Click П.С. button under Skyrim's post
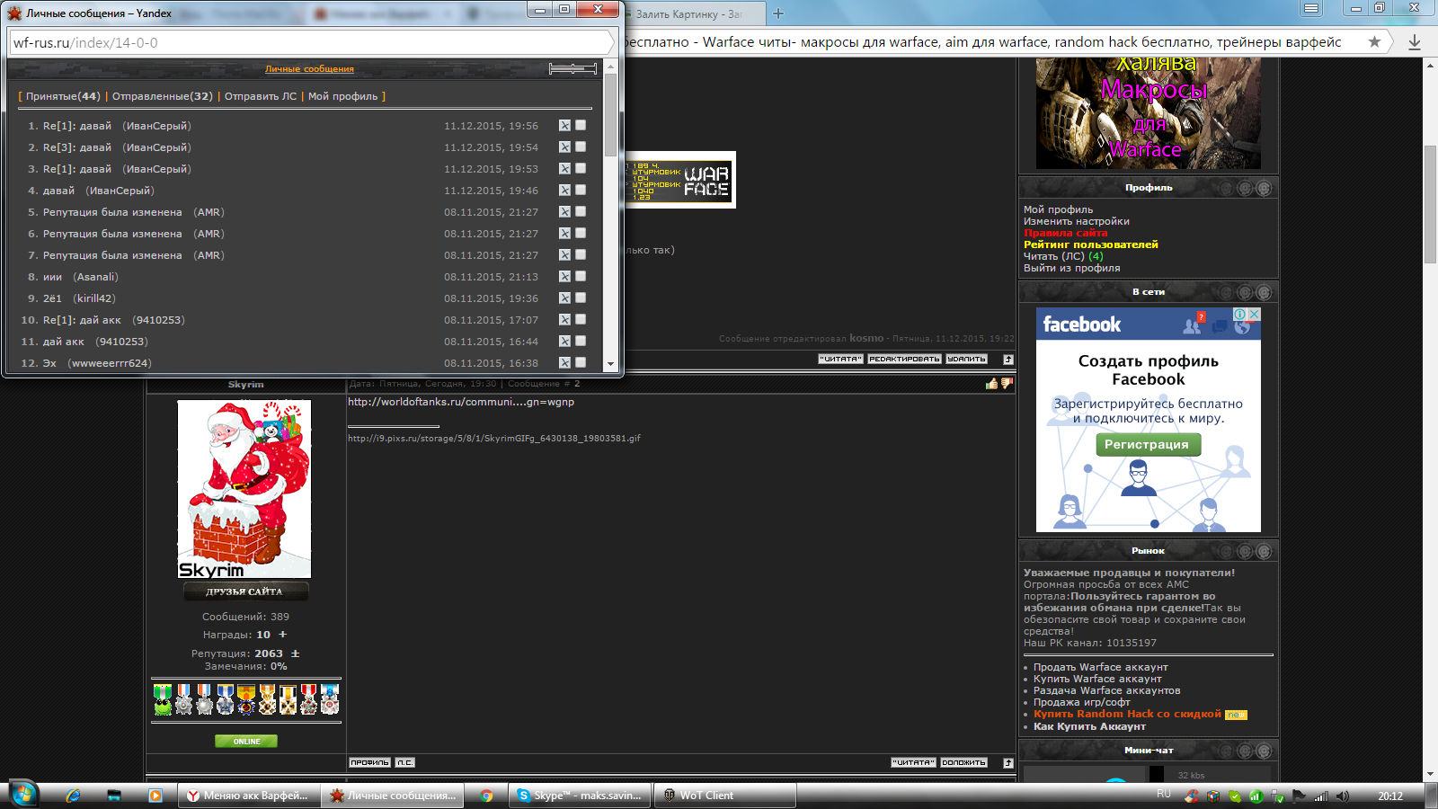1438x809 pixels. point(405,763)
